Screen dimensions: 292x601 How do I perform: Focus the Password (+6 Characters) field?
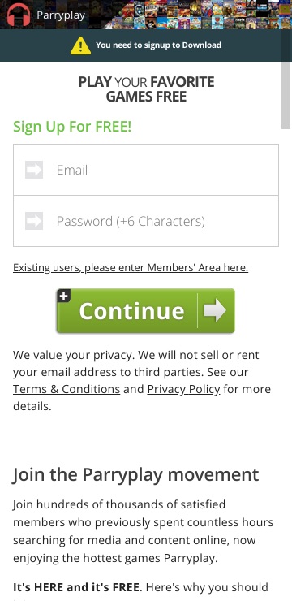pyautogui.click(x=146, y=221)
